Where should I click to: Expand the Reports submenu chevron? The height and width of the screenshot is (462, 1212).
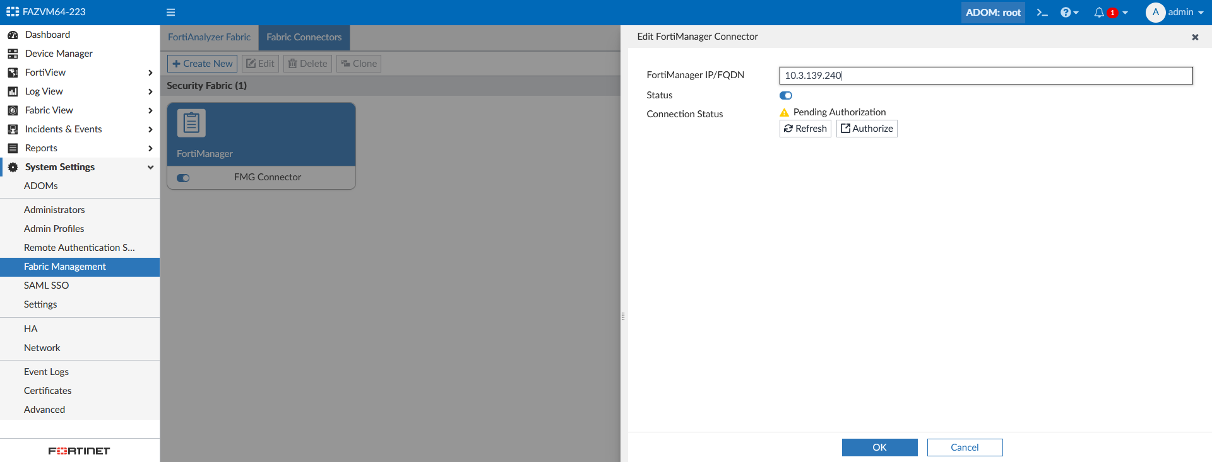coord(150,148)
